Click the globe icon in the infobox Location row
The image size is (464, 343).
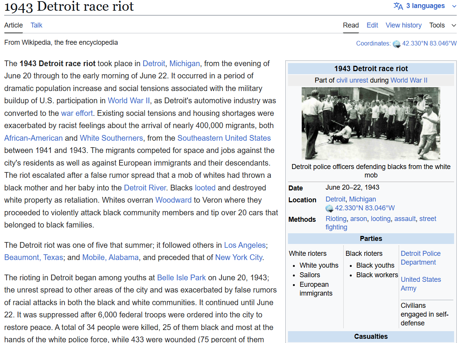pyautogui.click(x=329, y=208)
